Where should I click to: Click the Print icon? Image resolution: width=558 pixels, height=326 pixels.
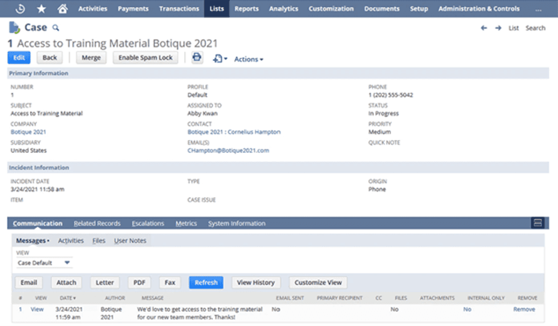[x=197, y=58]
